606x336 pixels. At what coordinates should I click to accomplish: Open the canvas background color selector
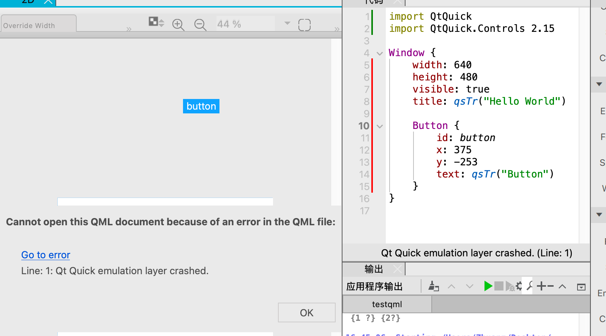[156, 22]
